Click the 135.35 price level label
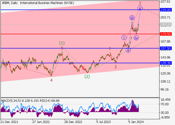 166,63
